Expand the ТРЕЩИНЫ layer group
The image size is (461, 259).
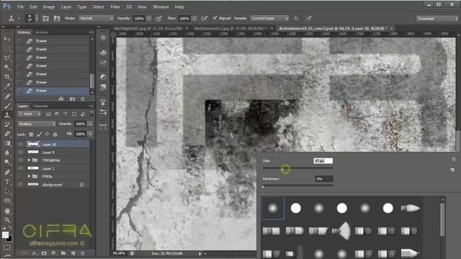pos(29,160)
